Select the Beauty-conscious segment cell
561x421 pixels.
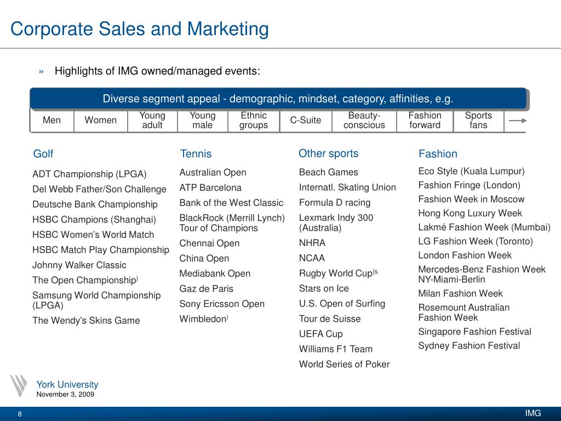coord(364,120)
